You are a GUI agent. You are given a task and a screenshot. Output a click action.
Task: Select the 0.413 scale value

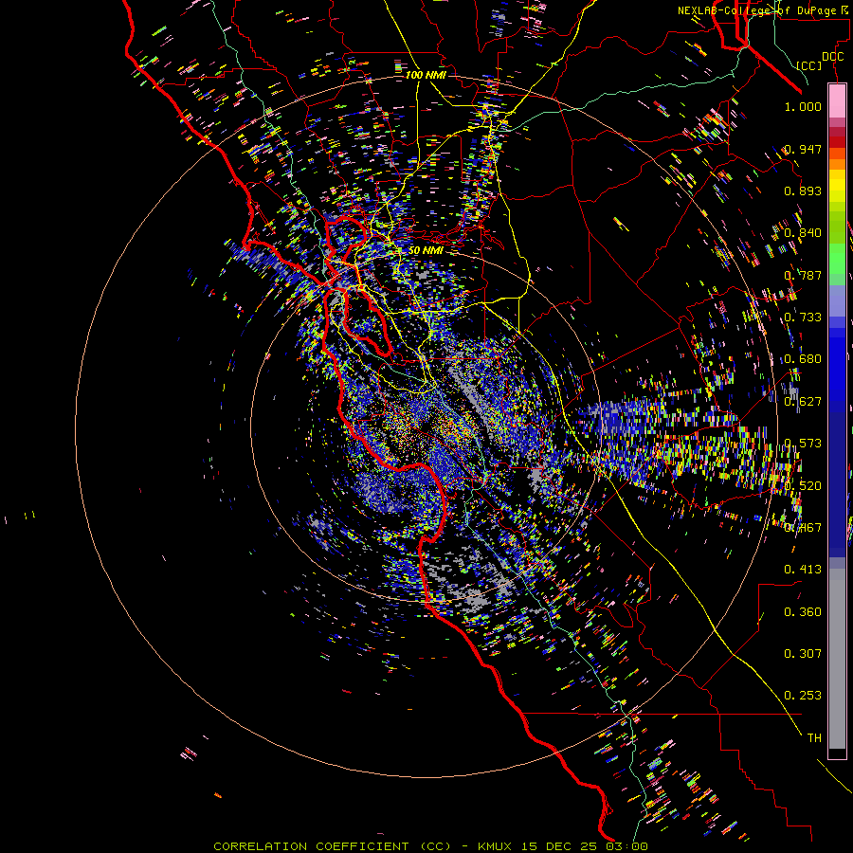[803, 570]
